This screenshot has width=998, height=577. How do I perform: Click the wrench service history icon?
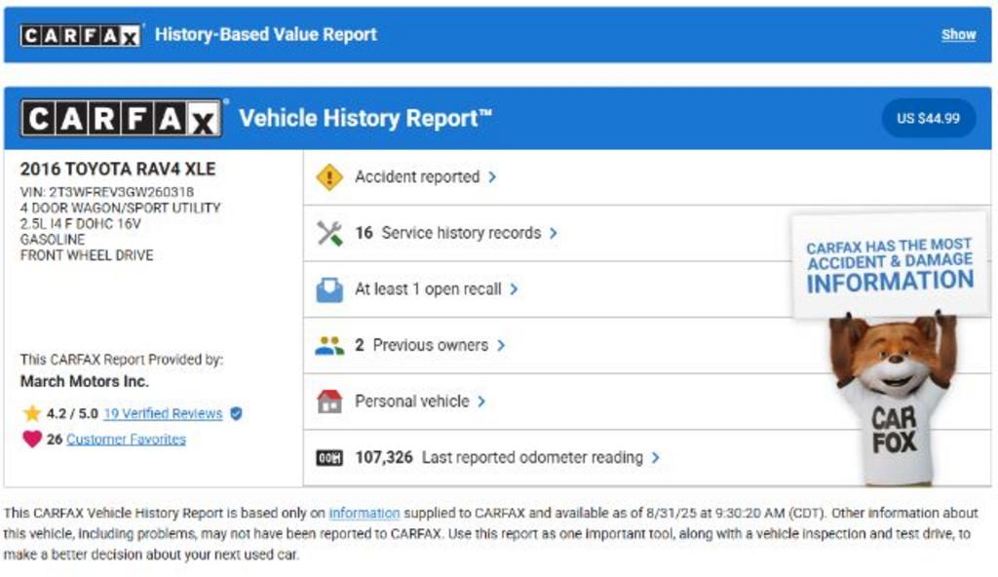329,233
